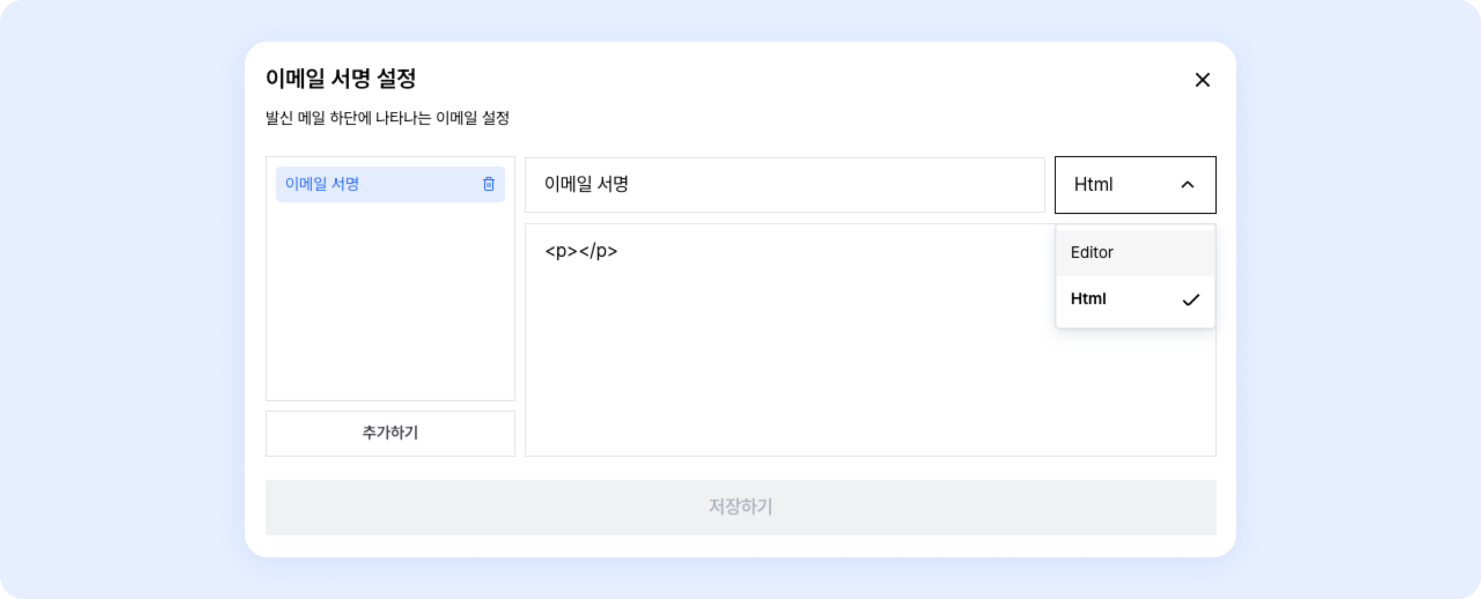Viewport: 1481px width, 599px height.
Task: Close the email signature settings dialog
Action: (x=1202, y=80)
